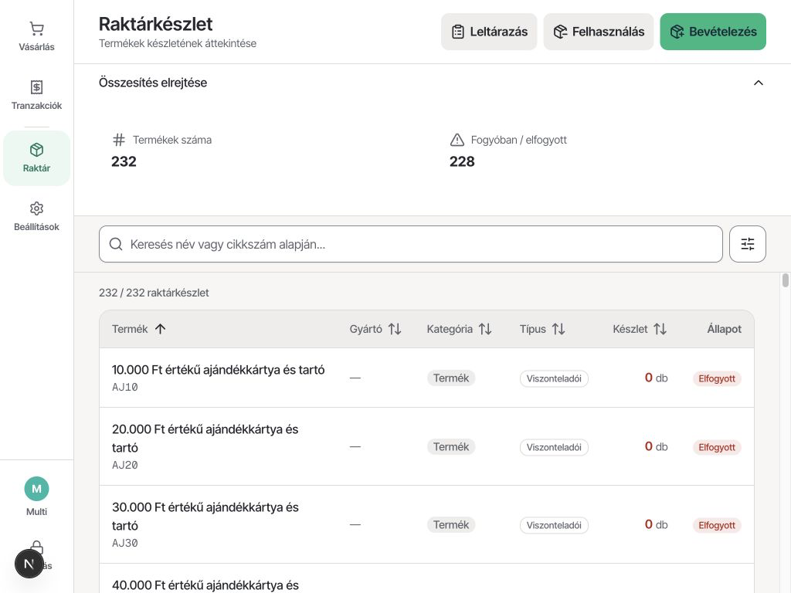The width and height of the screenshot is (791, 593).
Task: Open the Beállítások settings gear
Action: (36, 217)
